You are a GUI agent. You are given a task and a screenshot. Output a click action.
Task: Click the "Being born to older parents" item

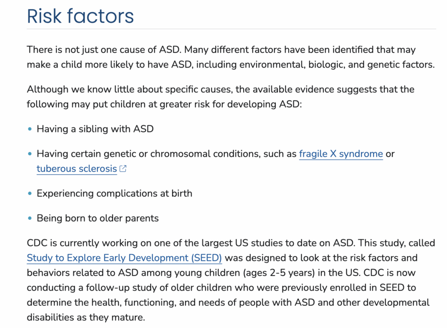[x=97, y=218]
